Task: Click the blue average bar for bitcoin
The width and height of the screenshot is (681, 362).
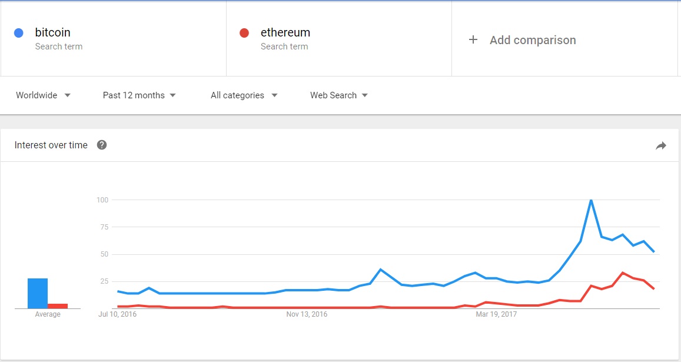Action: point(38,293)
